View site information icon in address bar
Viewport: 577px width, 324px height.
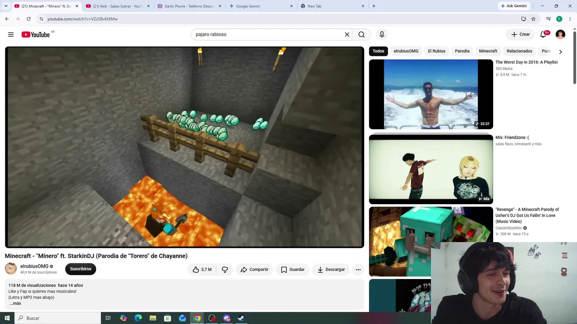(x=41, y=19)
